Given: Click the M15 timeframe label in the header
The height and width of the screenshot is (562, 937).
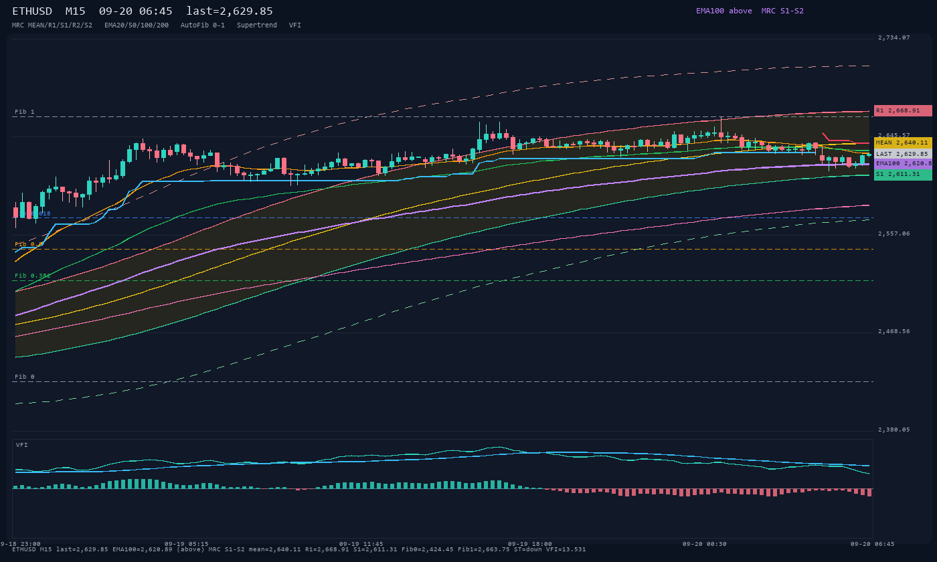Looking at the screenshot, I should pyautogui.click(x=76, y=11).
